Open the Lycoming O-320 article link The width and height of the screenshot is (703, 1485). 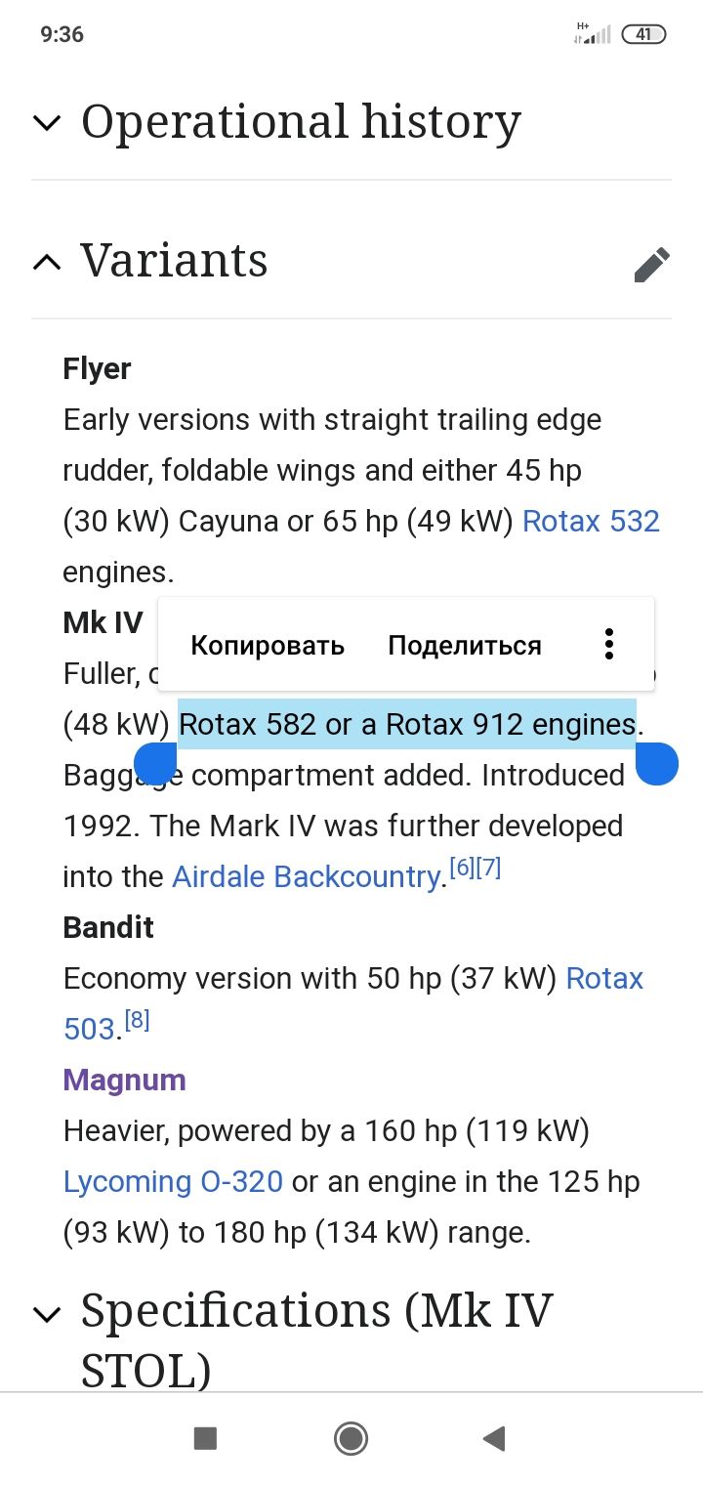(173, 1181)
